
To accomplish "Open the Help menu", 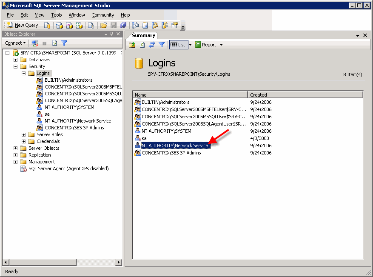I will pyautogui.click(x=125, y=15).
